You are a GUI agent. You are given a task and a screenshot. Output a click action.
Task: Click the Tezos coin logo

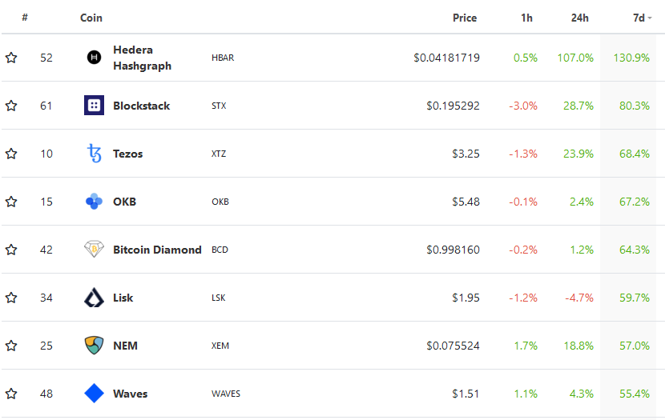tap(94, 154)
